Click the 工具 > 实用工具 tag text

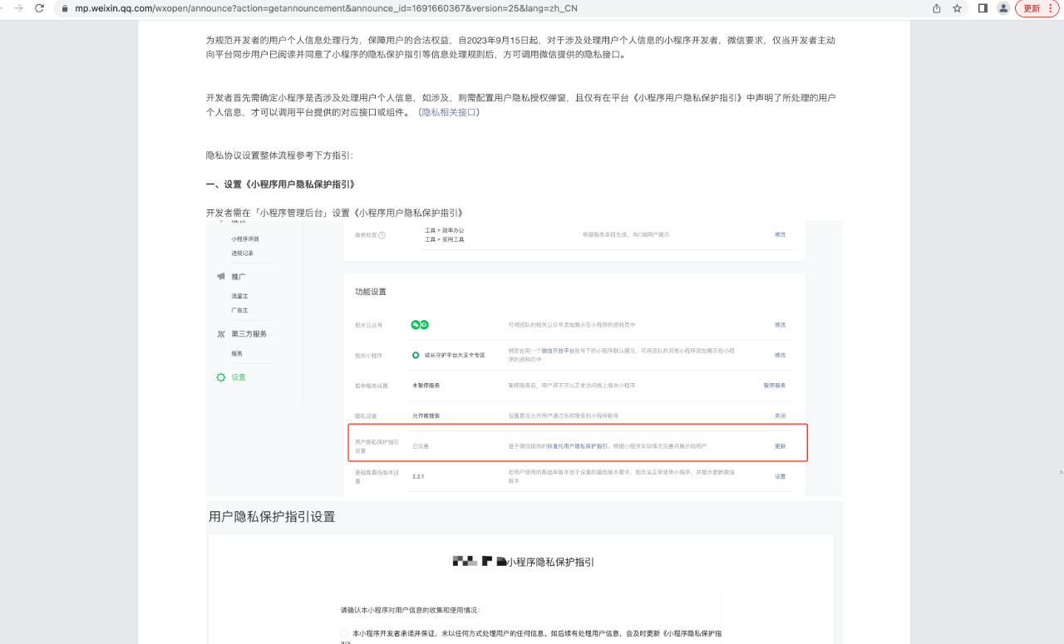pos(445,239)
